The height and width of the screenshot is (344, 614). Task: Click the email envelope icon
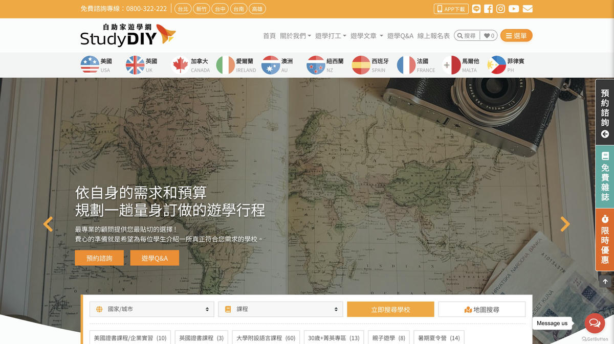[528, 9]
